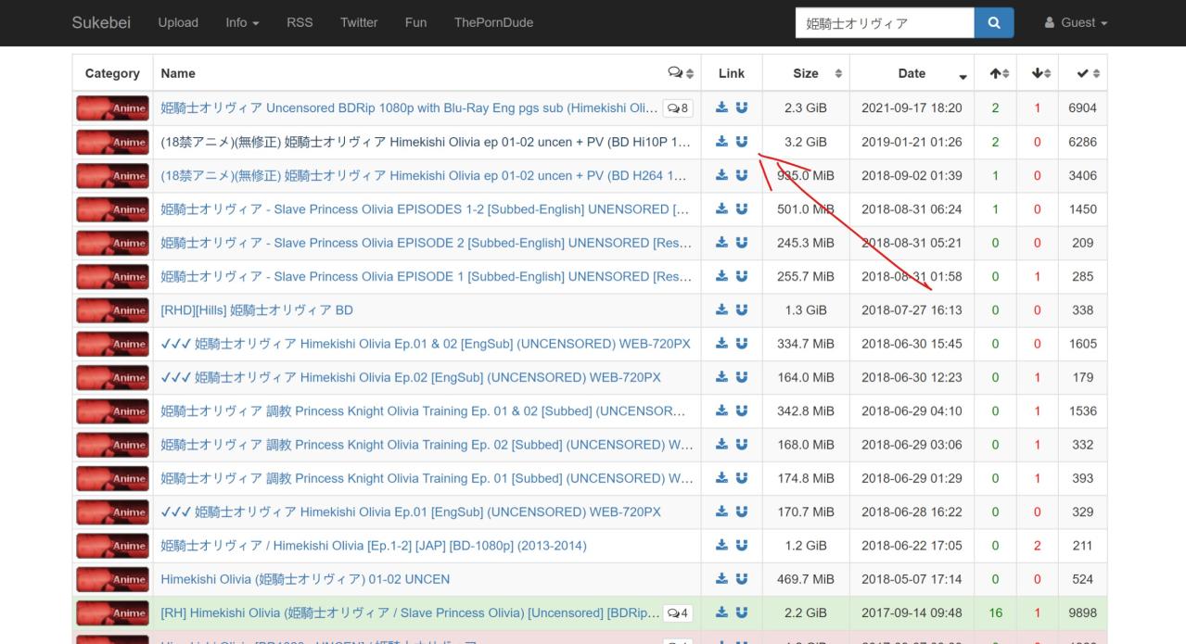Open the 4 comments badge on green row

(678, 613)
